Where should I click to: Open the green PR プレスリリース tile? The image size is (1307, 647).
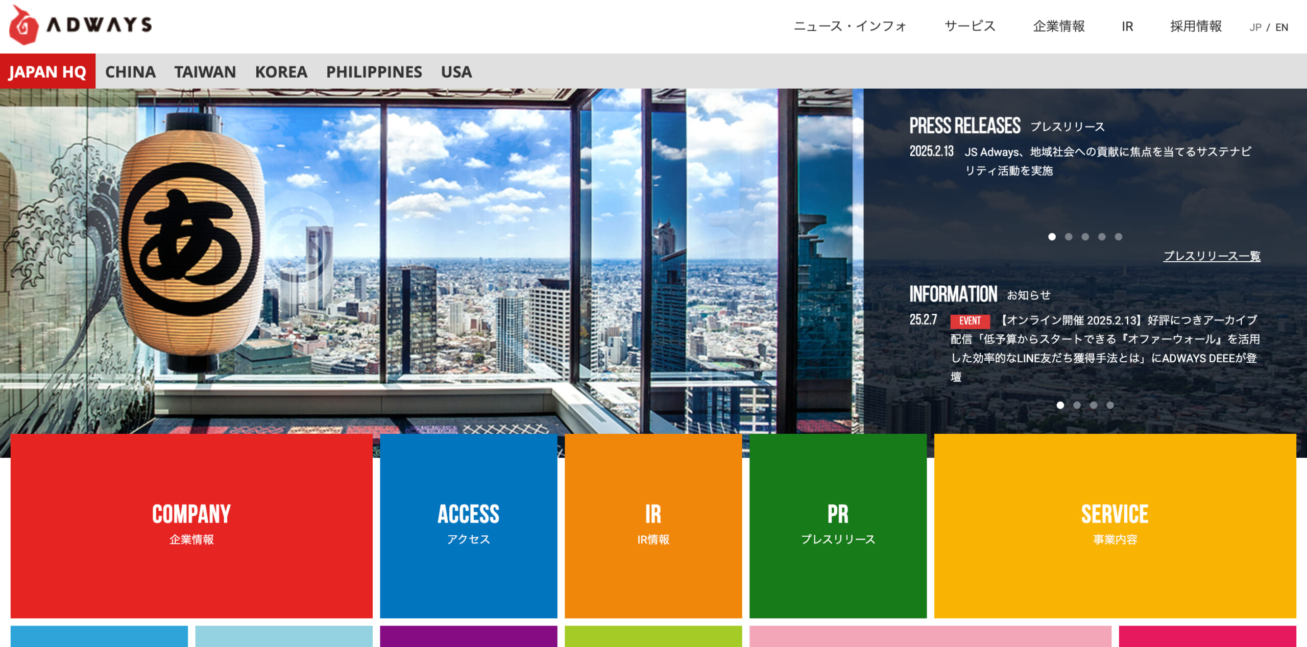[838, 526]
